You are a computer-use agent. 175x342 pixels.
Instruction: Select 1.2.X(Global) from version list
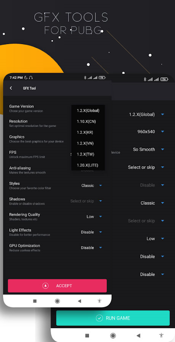click(88, 111)
